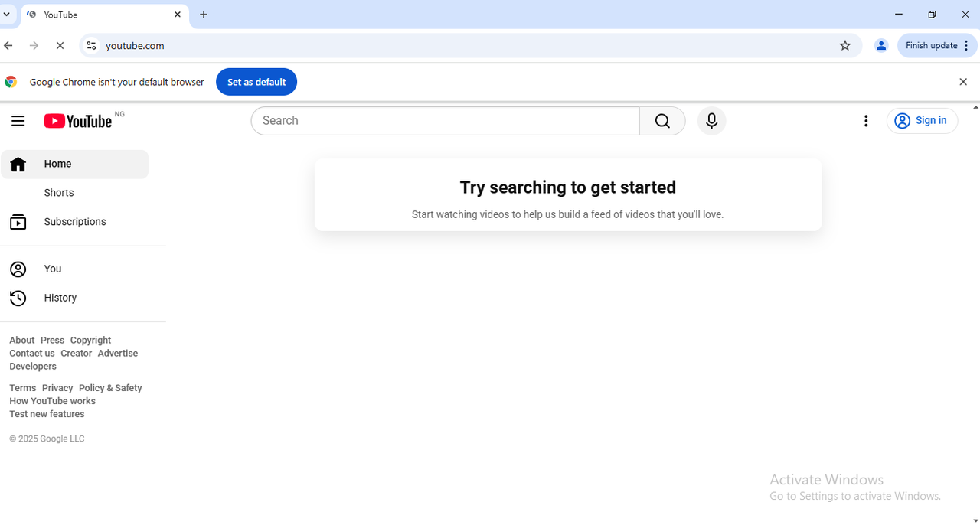
Task: Open YouTube settings three-dot menu
Action: click(x=866, y=121)
